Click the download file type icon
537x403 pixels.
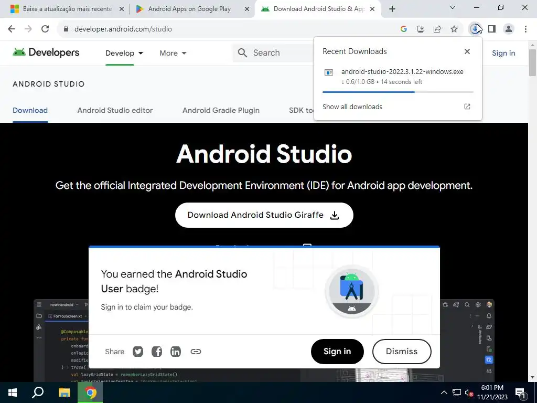pos(329,72)
